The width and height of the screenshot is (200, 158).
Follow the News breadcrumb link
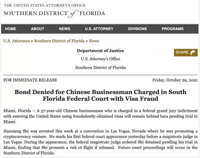click(x=94, y=41)
